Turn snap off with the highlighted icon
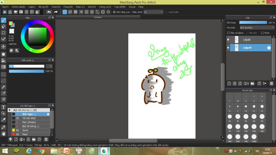The image size is (276, 155). (65, 12)
